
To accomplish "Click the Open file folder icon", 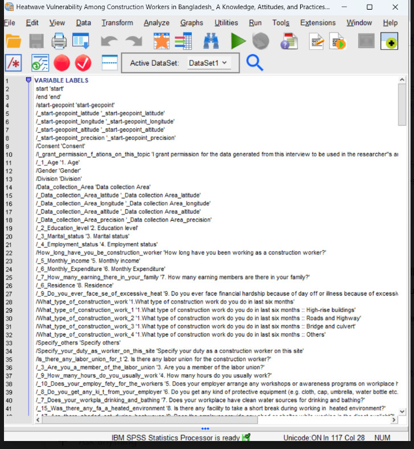I will click(x=13, y=42).
